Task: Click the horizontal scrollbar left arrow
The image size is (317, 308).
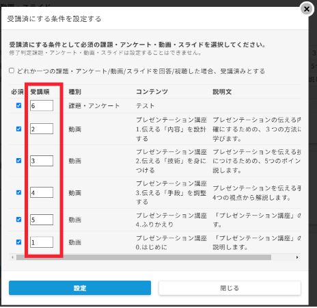Action: pos(12,257)
